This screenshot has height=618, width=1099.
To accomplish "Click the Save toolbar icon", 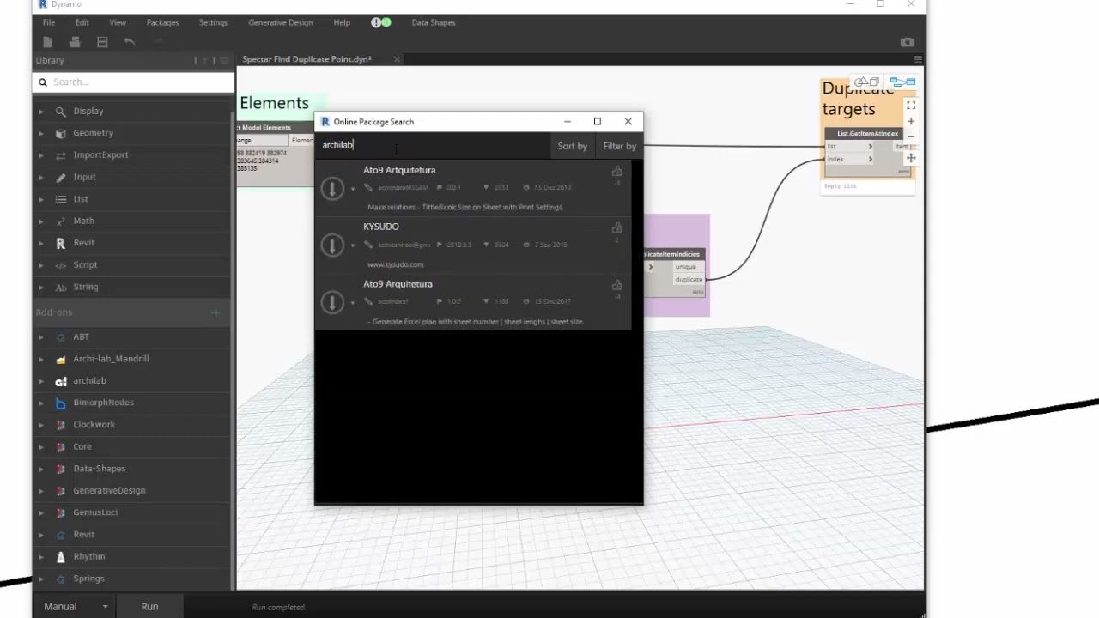I will point(102,42).
